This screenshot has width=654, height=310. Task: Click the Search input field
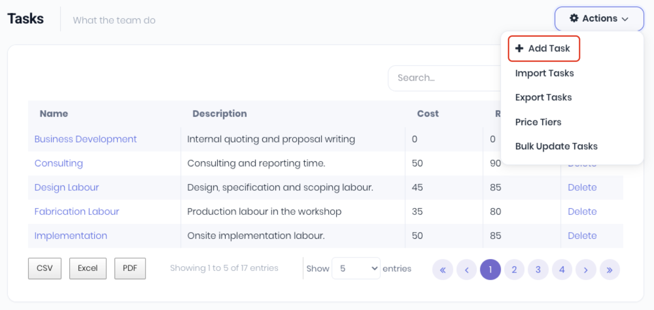[444, 78]
